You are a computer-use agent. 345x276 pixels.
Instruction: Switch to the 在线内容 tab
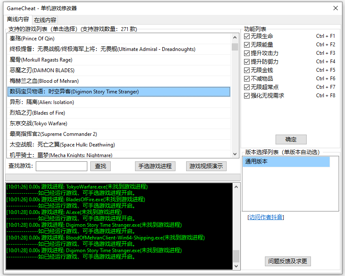pos(45,20)
